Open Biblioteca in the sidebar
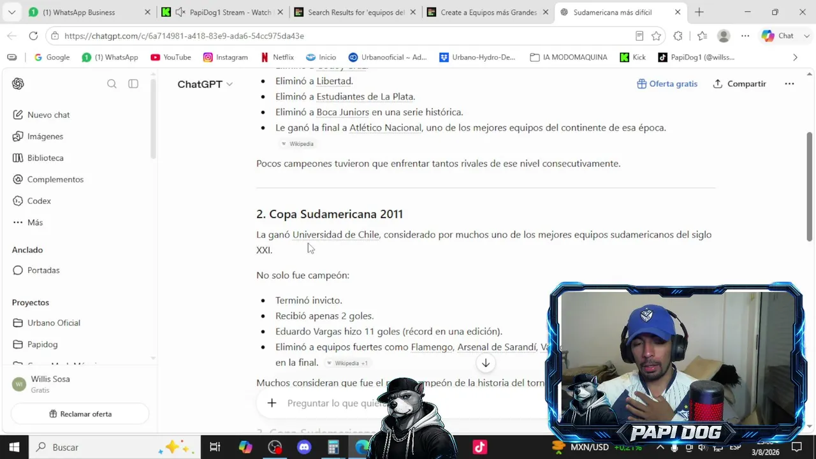 38,158
